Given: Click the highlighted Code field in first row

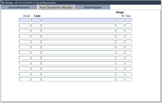Looking at the screenshot, I should (x=36, y=20).
